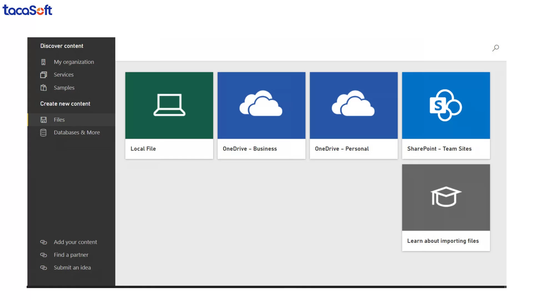
Task: Click the Files save icon
Action: tap(44, 120)
